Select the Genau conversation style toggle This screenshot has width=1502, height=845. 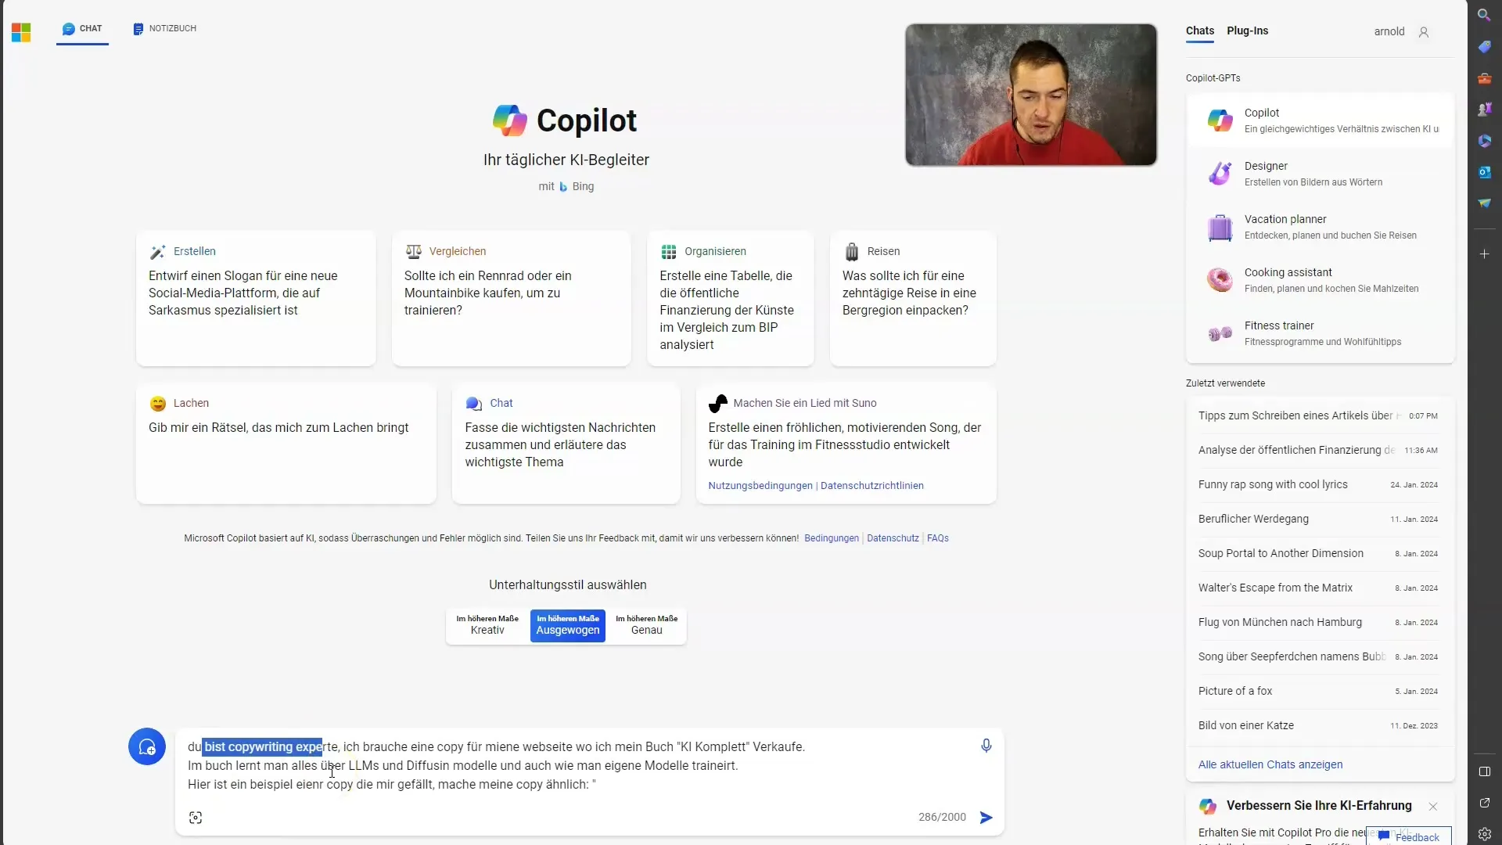(645, 624)
